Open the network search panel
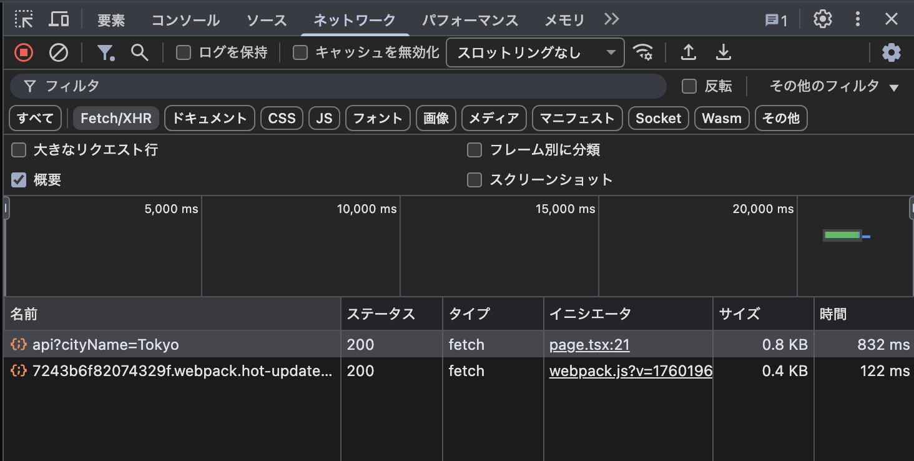The image size is (914, 461). [x=140, y=52]
